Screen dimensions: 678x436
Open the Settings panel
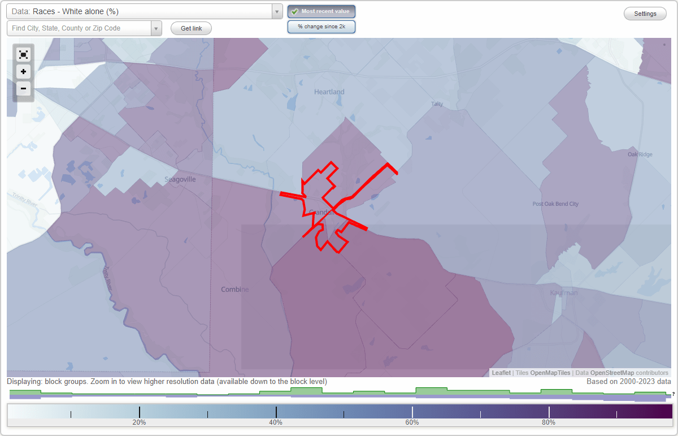645,13
